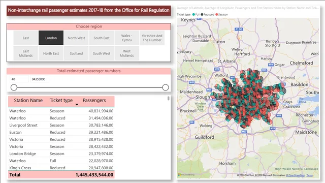Viewport: 325px width, 183px height.
Task: Sort table by Passengers column header
Action: point(94,101)
